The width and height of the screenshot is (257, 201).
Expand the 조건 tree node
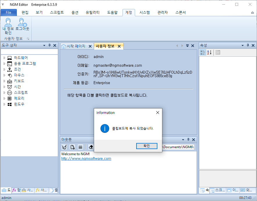click(4, 69)
